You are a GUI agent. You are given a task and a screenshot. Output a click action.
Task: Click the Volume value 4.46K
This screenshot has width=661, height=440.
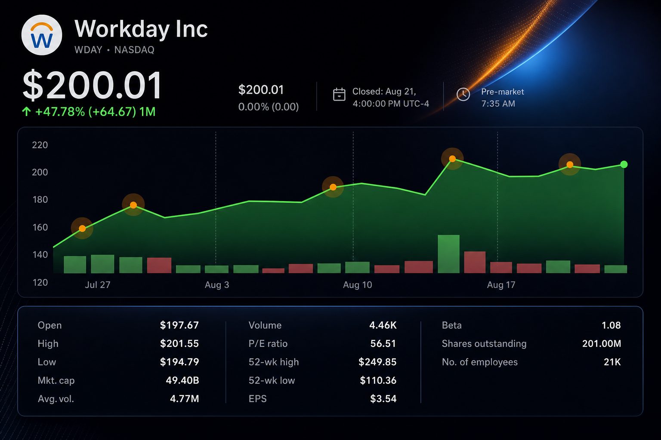(383, 325)
